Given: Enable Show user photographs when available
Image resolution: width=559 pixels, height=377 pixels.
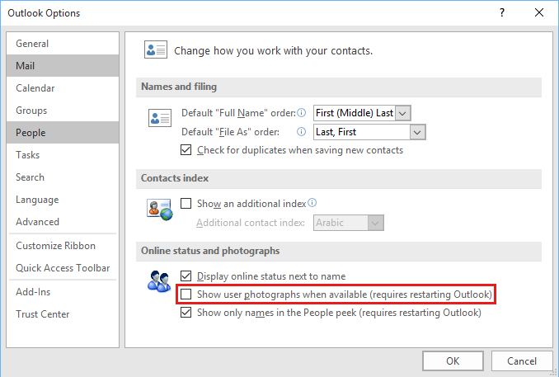Looking at the screenshot, I should [186, 295].
